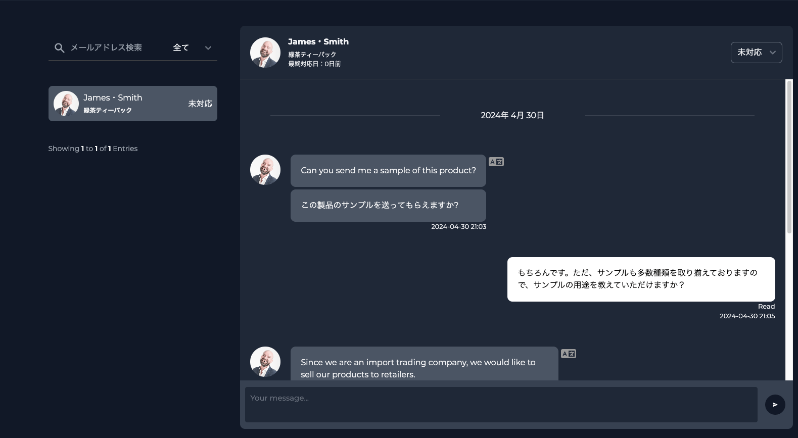Click translate icon beside first English message
798x438 pixels.
click(x=496, y=162)
